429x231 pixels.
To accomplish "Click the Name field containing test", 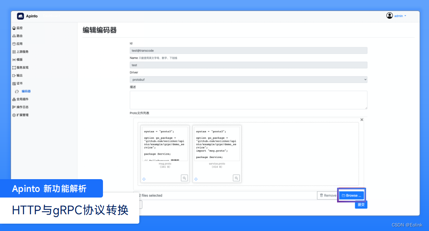I will click(248, 65).
